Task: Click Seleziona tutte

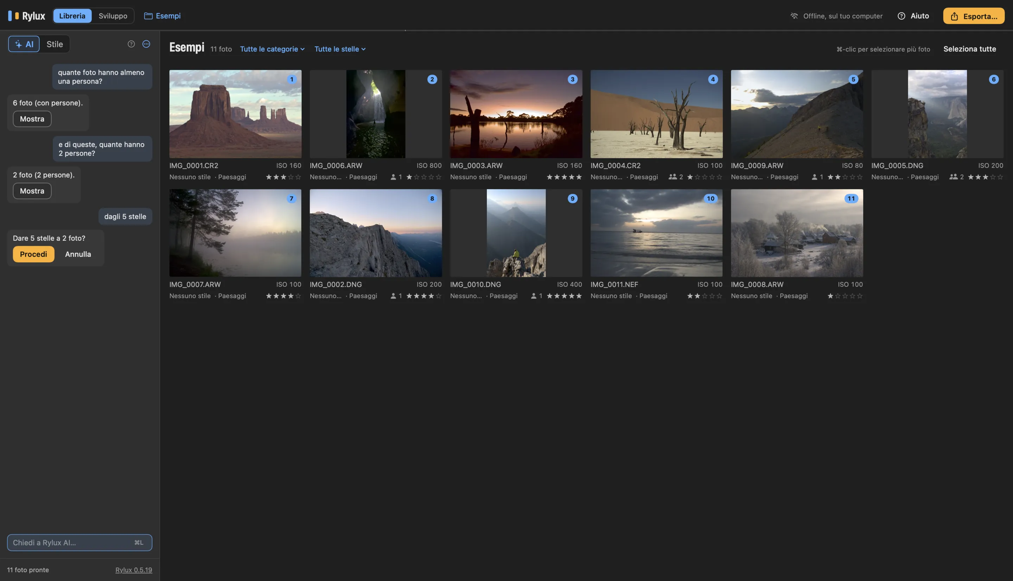Action: (969, 49)
